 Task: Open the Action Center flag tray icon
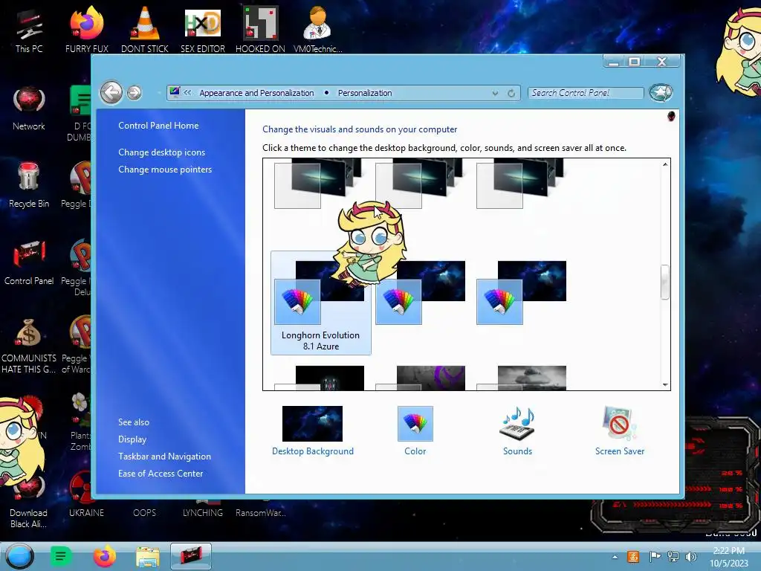pos(654,556)
